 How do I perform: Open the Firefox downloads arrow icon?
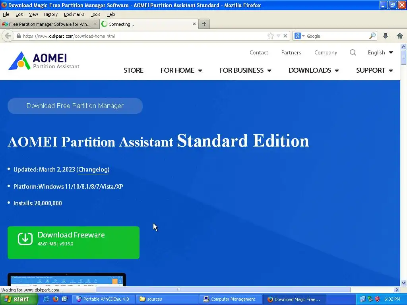(386, 36)
